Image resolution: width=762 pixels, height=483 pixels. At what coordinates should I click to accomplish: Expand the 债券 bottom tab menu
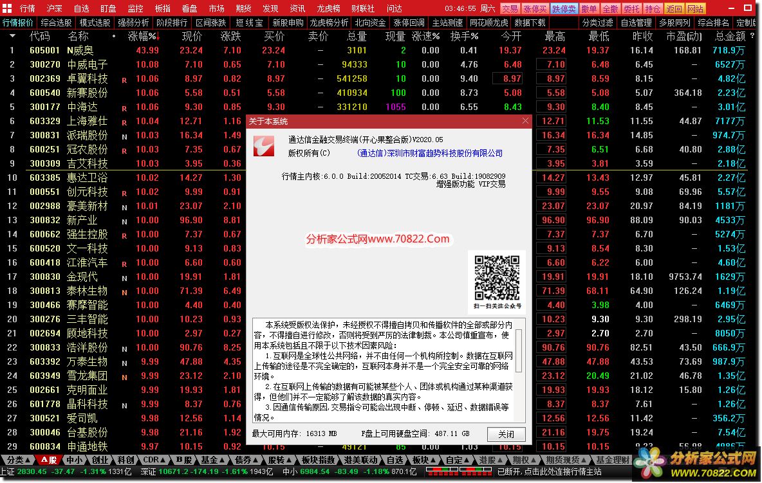(247, 459)
